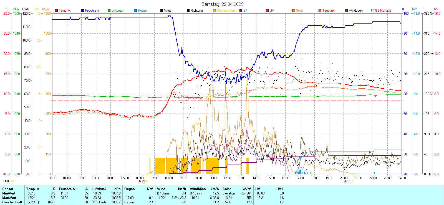Click the magenta UV legend square
Viewport: 444px width, 205px height.
coord(267,11)
